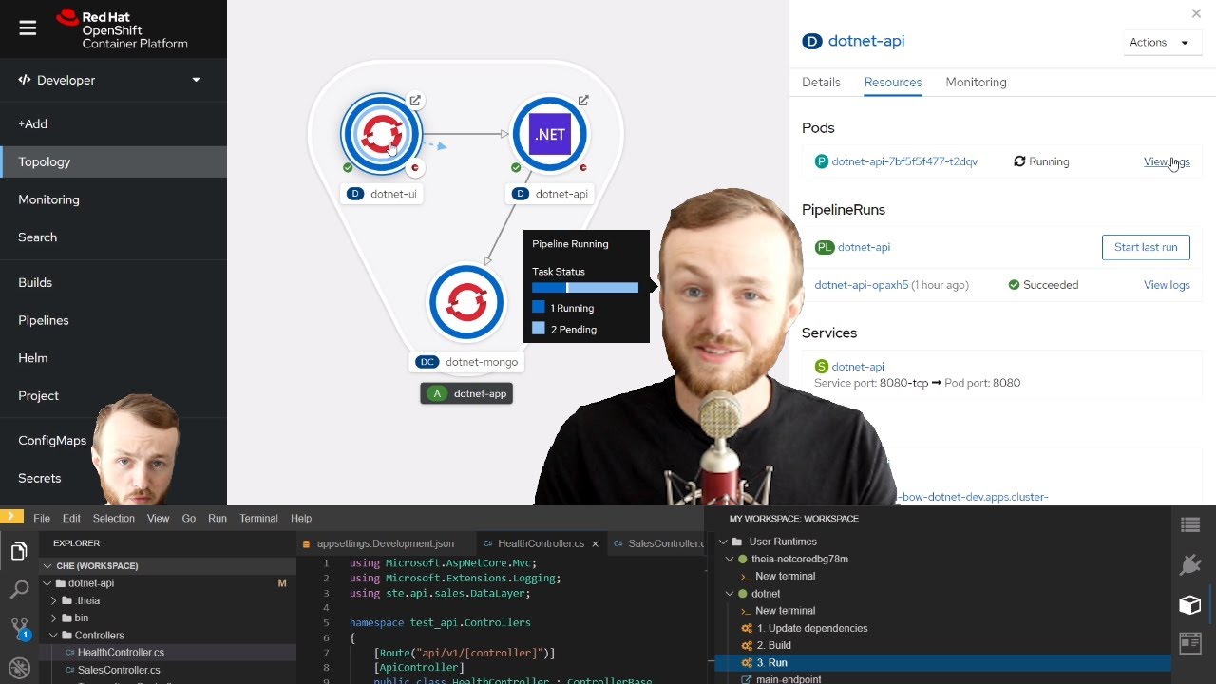Image resolution: width=1216 pixels, height=684 pixels.
Task: Open the hamburger navigation menu
Action: point(28,28)
